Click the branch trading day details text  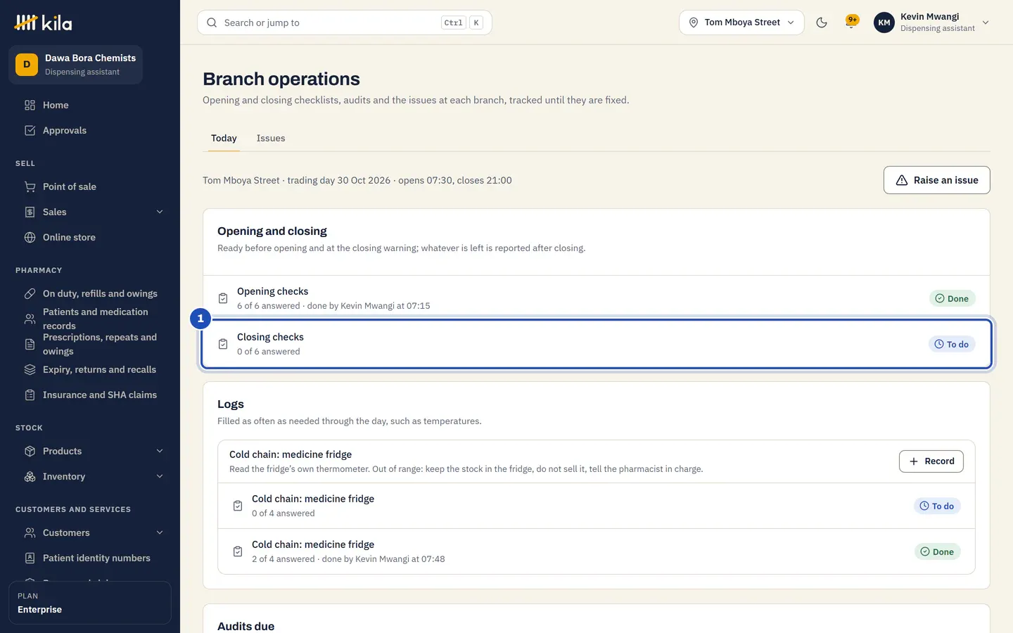point(357,180)
